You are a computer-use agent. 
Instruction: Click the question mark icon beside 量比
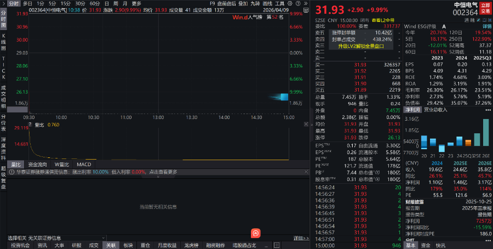pyautogui.click(x=30, y=125)
